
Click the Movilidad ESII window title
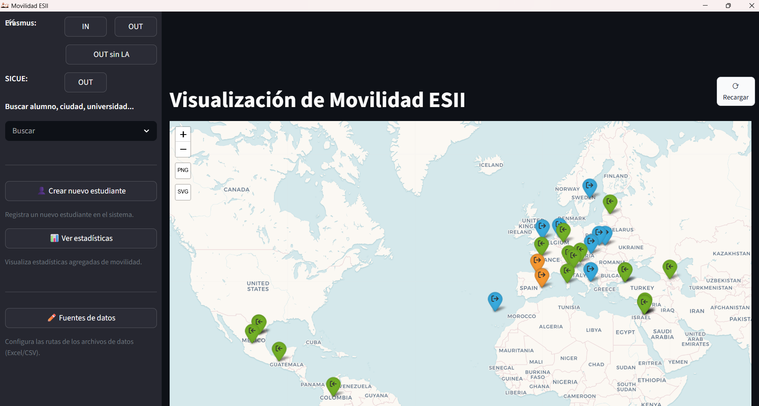point(30,6)
